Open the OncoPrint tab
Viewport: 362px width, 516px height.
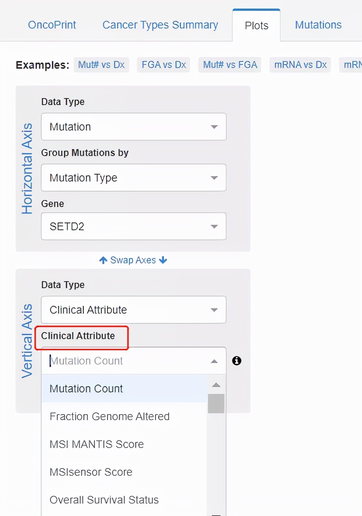[52, 25]
